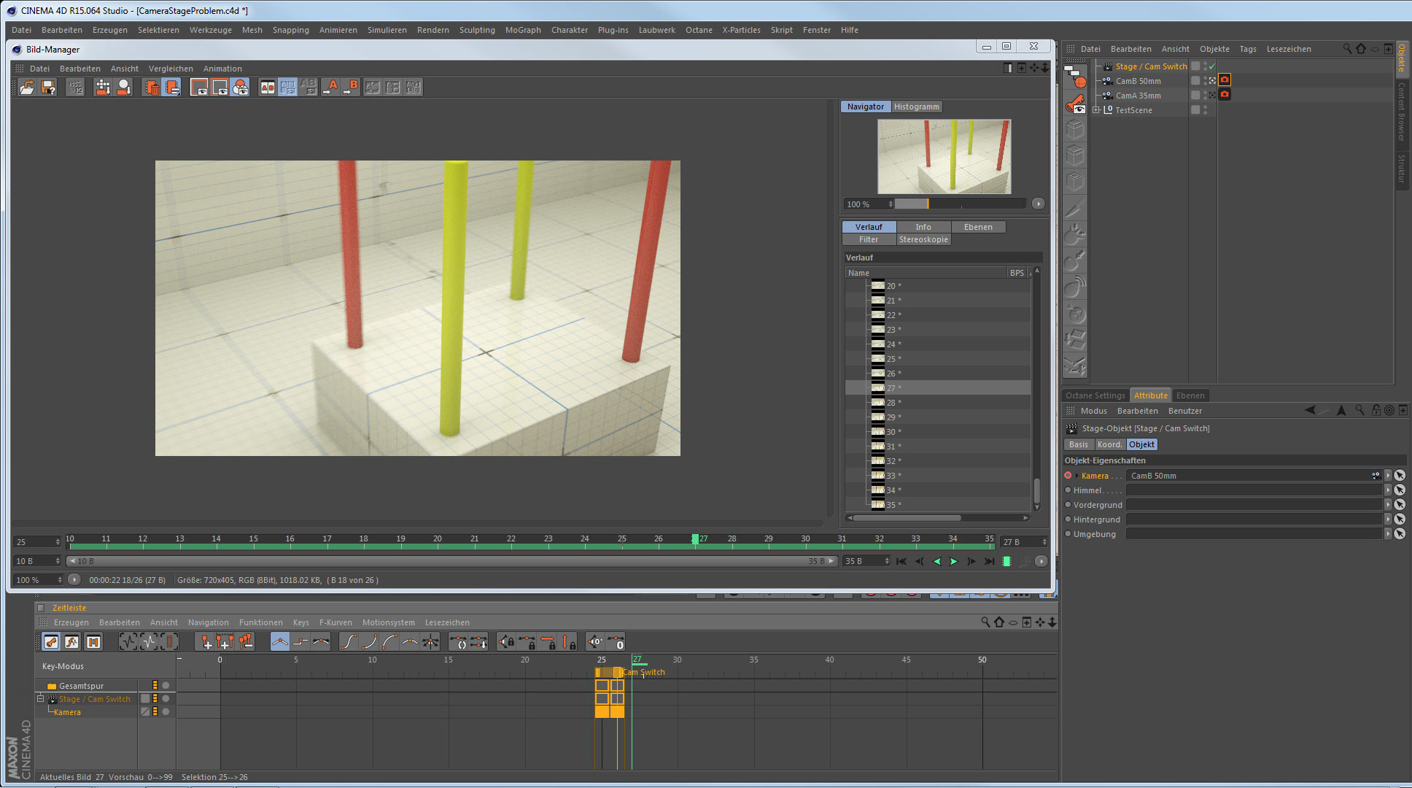The height and width of the screenshot is (788, 1412).
Task: Click the play forward button in Bild-Manager
Action: pyautogui.click(x=953, y=561)
